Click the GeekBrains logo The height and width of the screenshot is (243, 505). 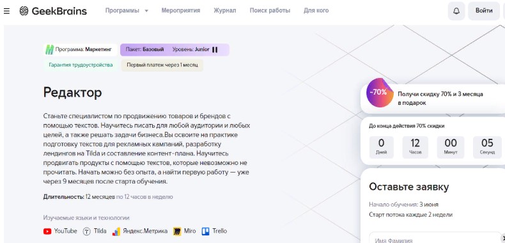(x=53, y=11)
